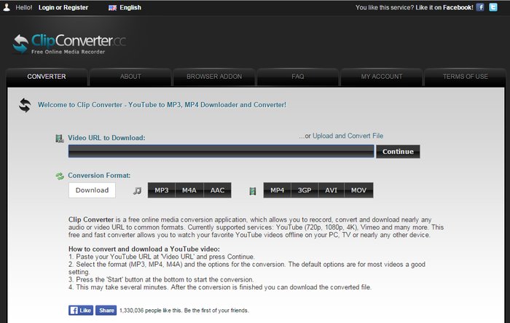Switch to the Browser Addon tab
This screenshot has height=323, width=510.
213,77
